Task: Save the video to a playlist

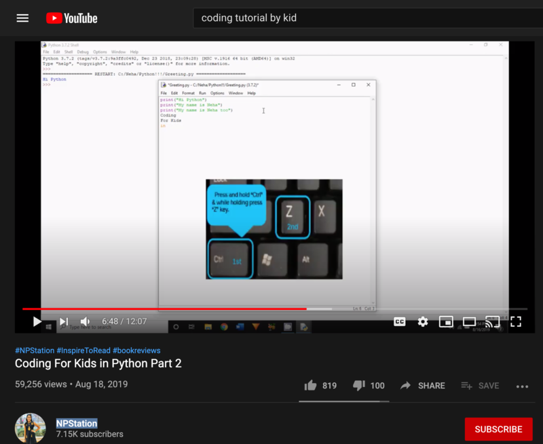Action: click(x=480, y=386)
